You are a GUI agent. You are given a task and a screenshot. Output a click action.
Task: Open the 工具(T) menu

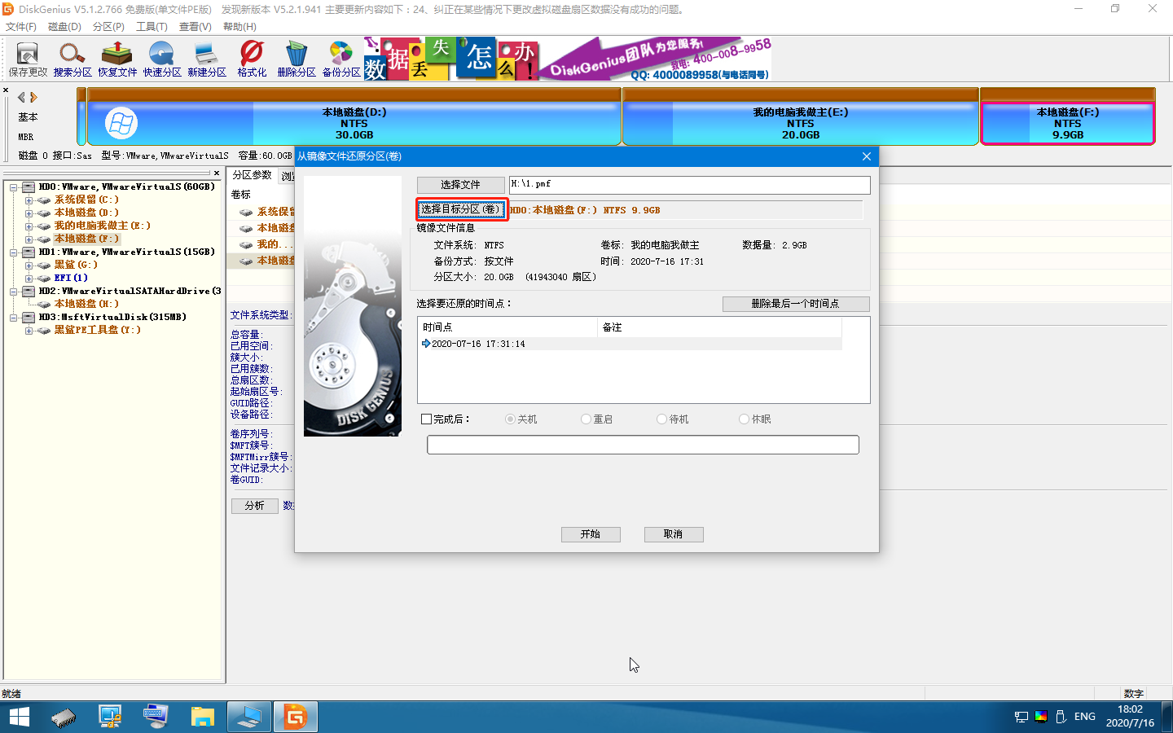[152, 27]
